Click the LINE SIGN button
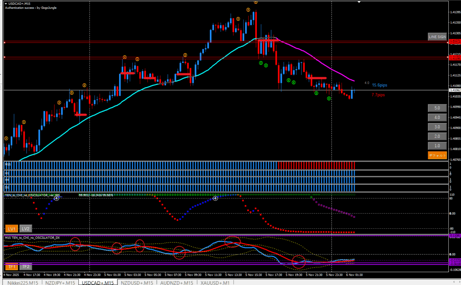Viewport: 461px width, 285px height. click(x=437, y=37)
